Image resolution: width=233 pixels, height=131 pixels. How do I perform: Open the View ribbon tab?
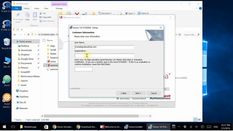coord(46,8)
